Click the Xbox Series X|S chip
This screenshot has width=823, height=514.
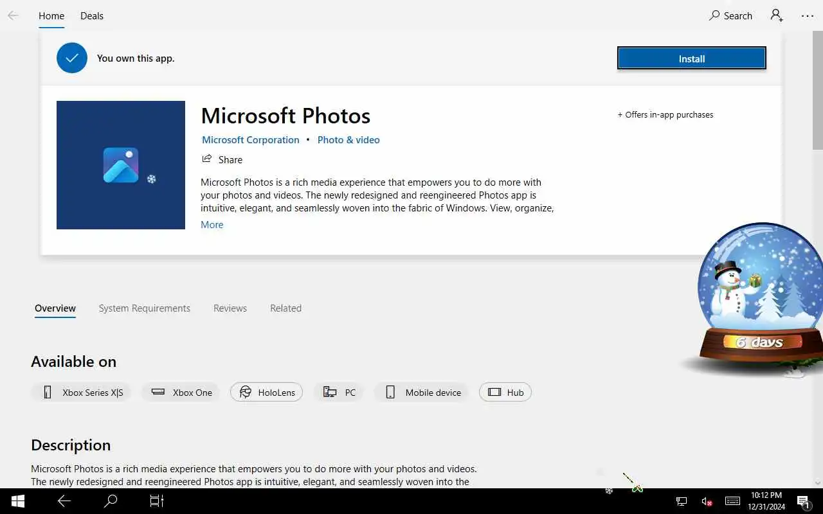pyautogui.click(x=81, y=393)
